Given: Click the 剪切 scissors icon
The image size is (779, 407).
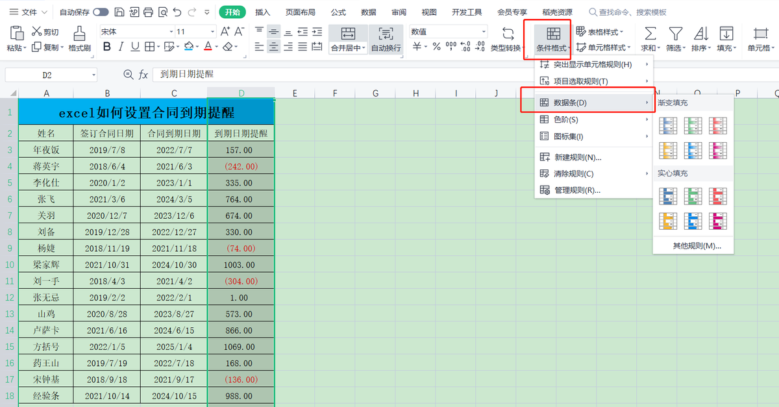Looking at the screenshot, I should point(36,32).
